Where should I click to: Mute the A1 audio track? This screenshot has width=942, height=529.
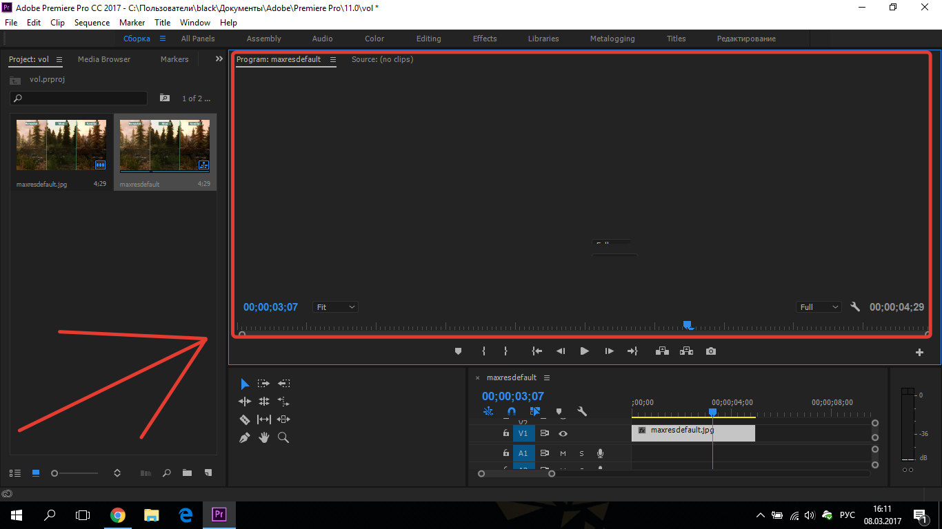coord(563,453)
